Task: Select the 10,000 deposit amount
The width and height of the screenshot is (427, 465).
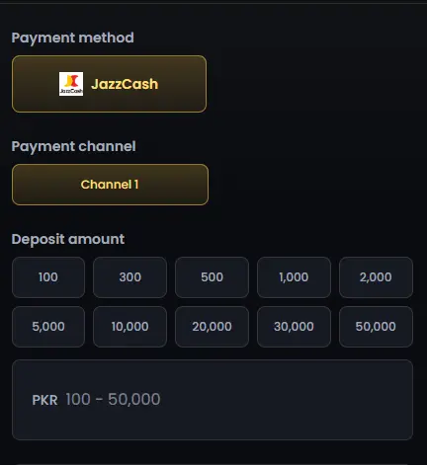Action: click(x=129, y=327)
